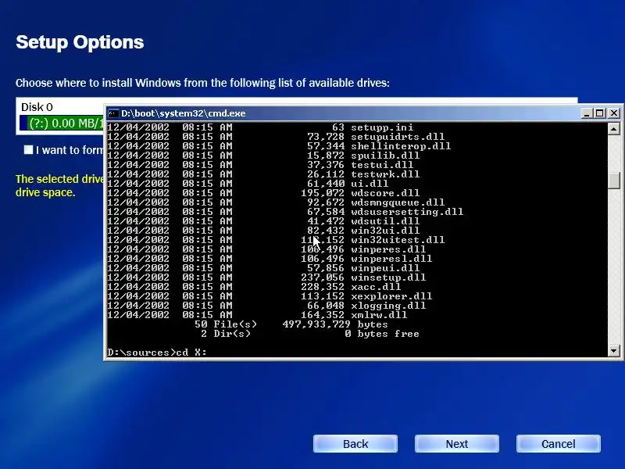Click the wdscore.dll file line
This screenshot has width=625, height=469.
pyautogui.click(x=263, y=193)
